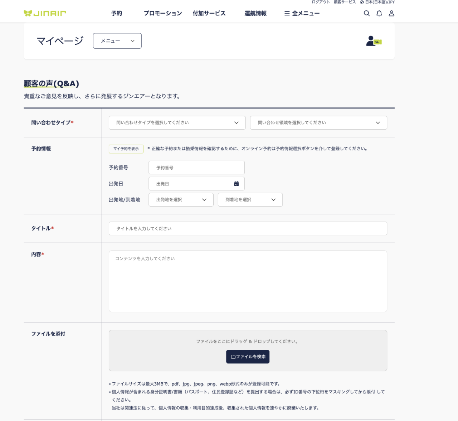Focus the タイトル input field
Screen dimensions: 458x421
pyautogui.click(x=248, y=228)
